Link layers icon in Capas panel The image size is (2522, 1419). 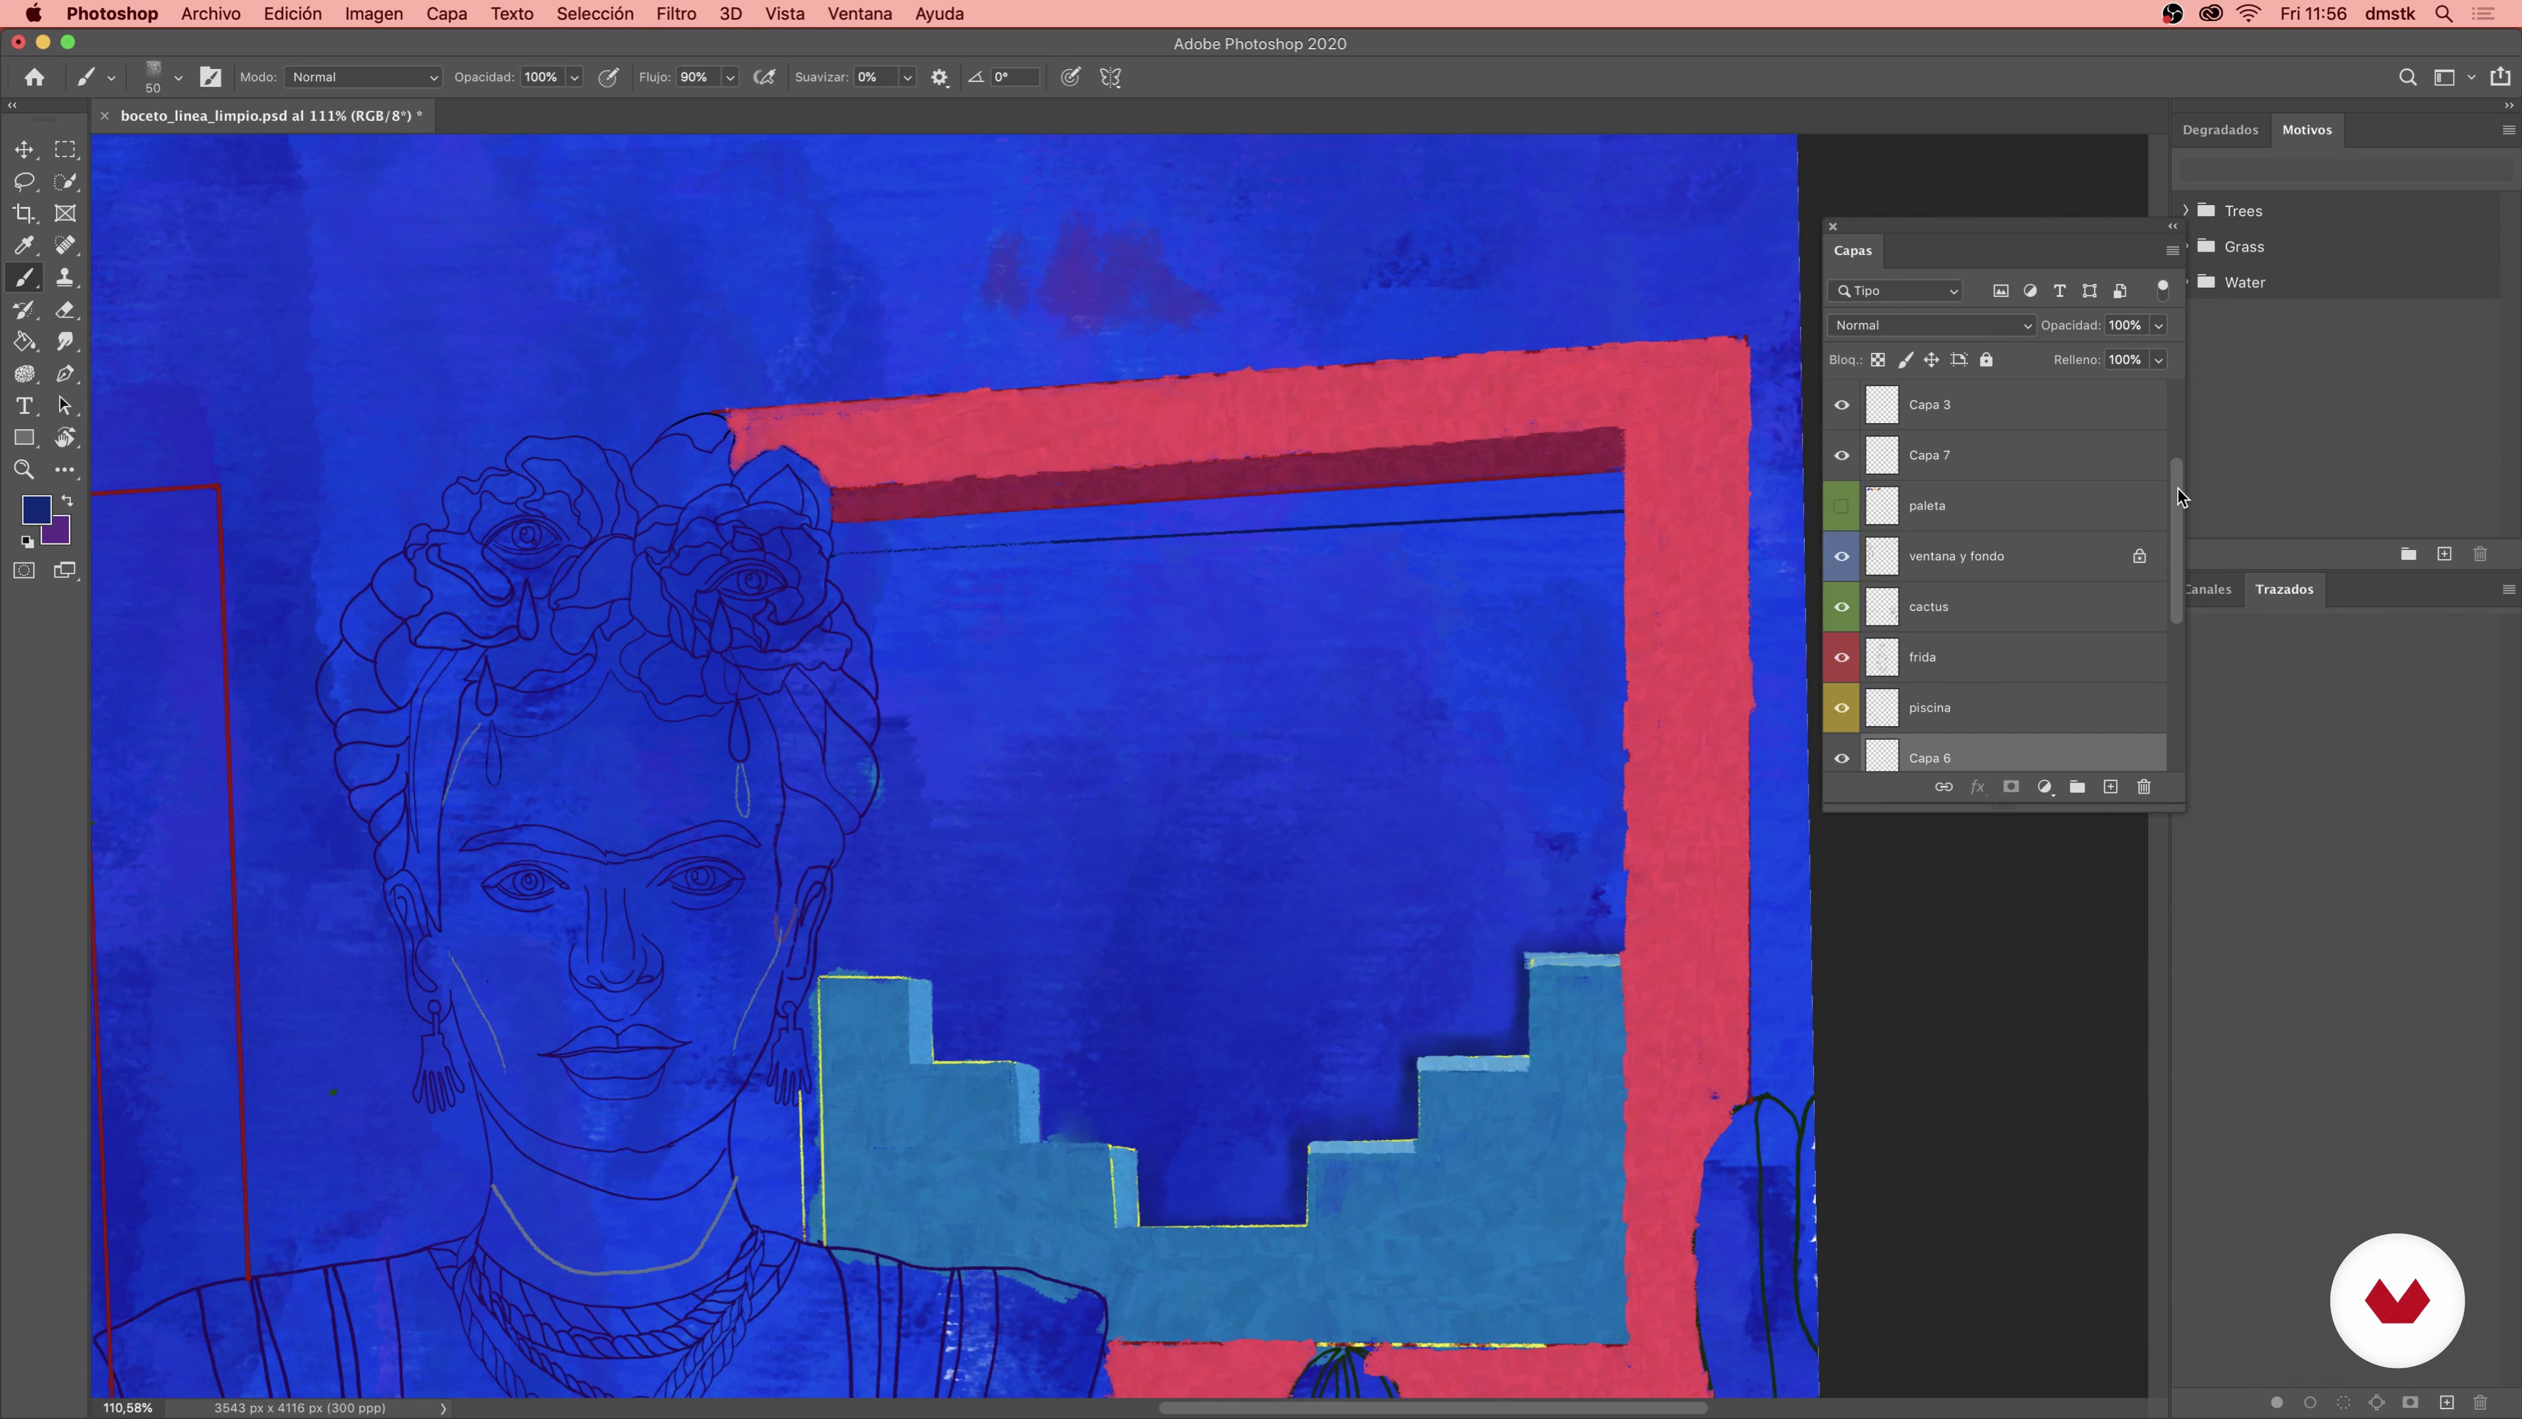point(1943,788)
